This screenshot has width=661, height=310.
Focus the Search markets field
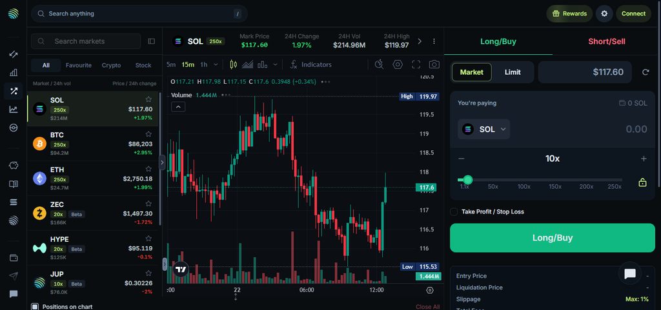click(86, 41)
